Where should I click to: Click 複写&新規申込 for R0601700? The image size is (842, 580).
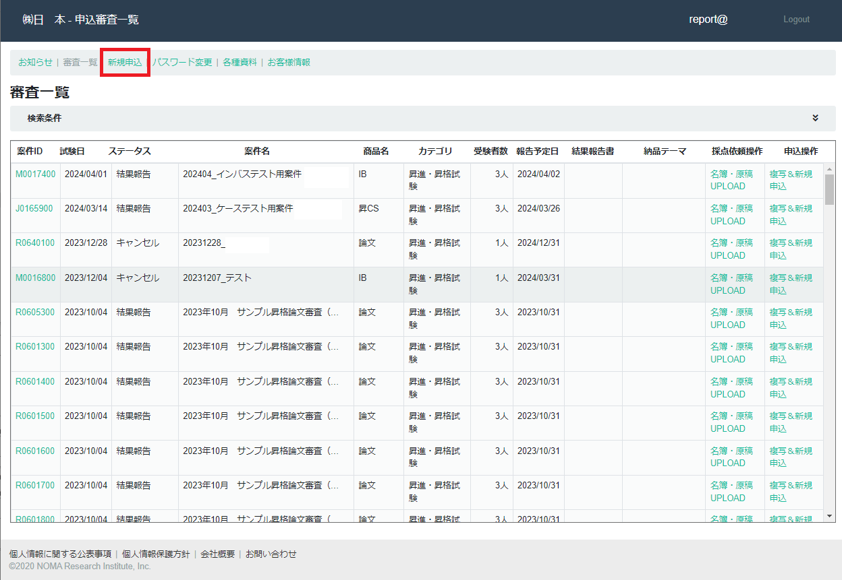[x=791, y=491]
